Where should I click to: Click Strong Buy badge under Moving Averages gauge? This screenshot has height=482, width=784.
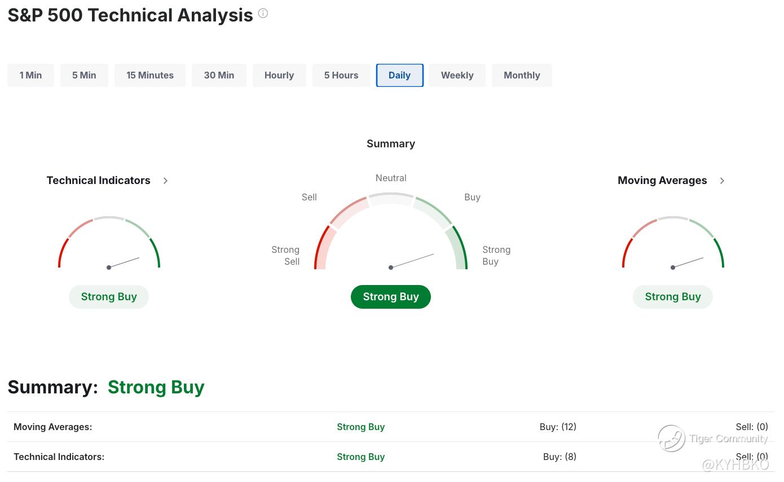click(672, 297)
